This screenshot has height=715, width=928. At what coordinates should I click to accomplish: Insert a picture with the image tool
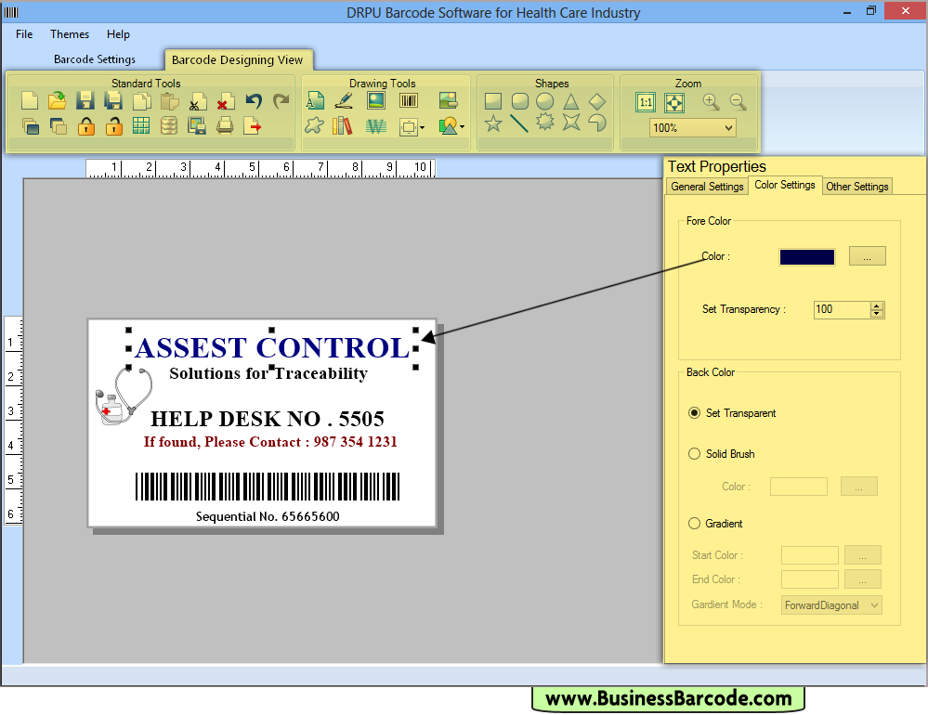tap(376, 100)
